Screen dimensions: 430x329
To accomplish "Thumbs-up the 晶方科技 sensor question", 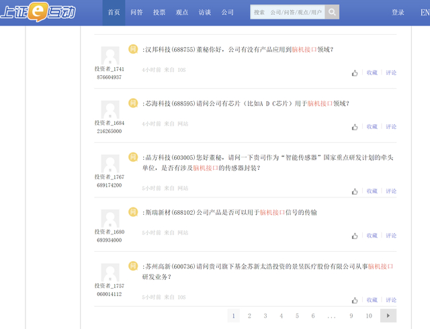I will tap(355, 191).
